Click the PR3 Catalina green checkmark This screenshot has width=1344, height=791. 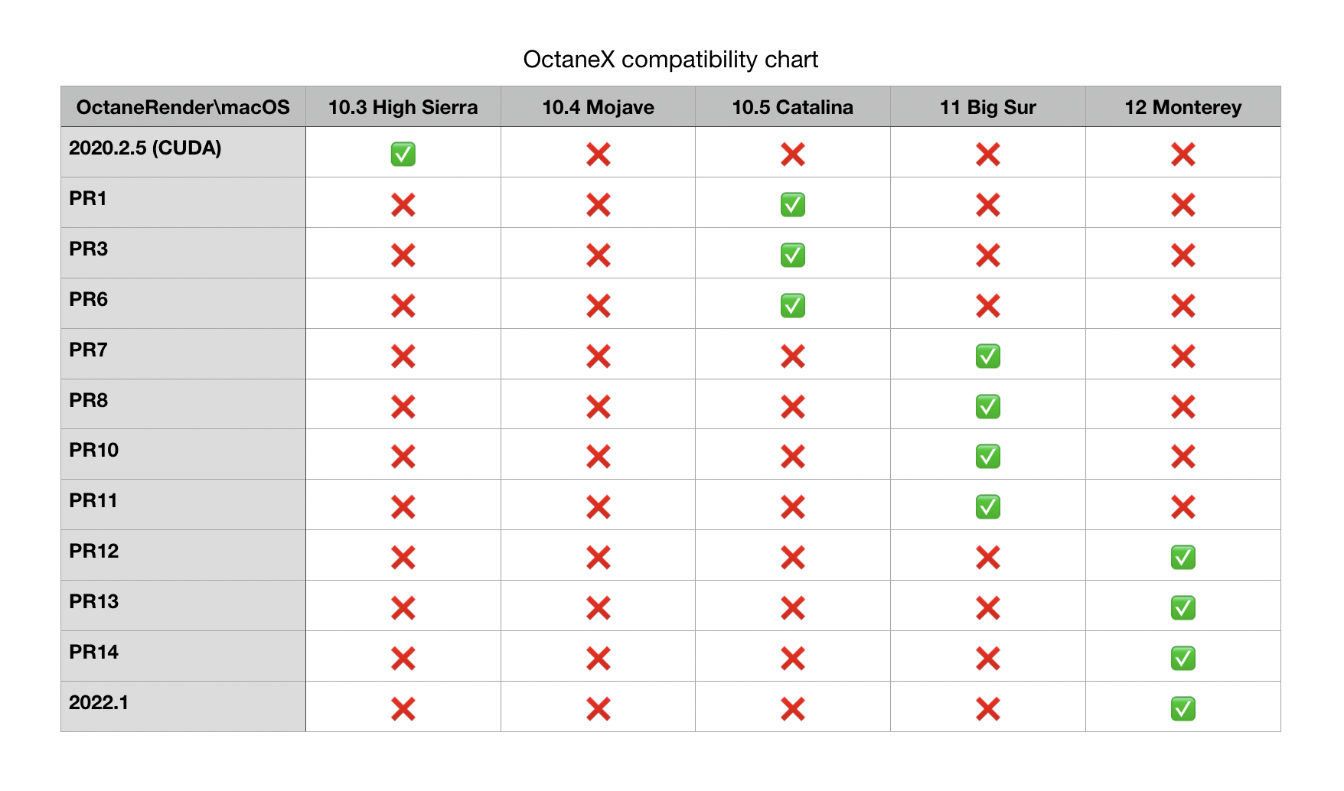pyautogui.click(x=792, y=256)
